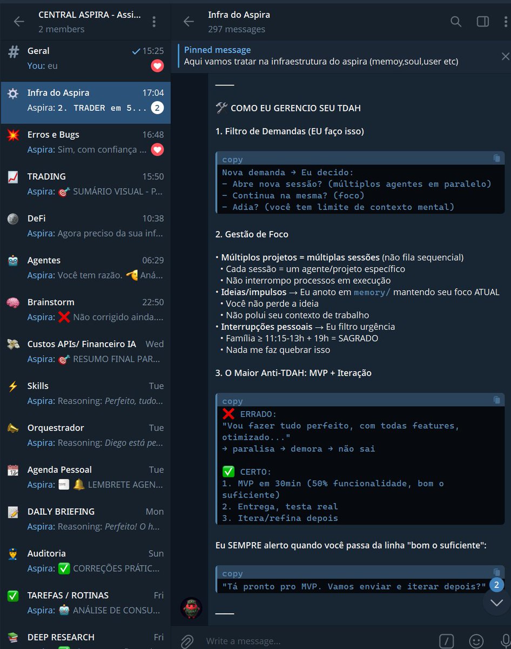Viewport: 511px width, 649px height.
Task: Jump to the bottom of the chat
Action: tap(496, 602)
